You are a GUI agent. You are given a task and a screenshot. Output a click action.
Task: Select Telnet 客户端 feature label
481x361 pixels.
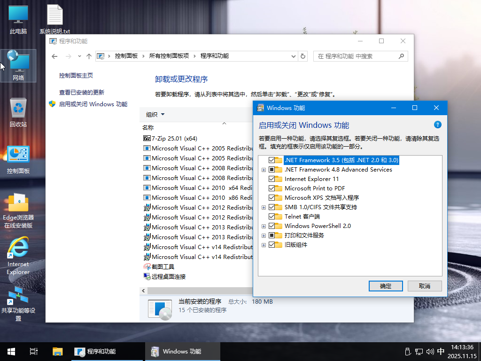click(302, 216)
